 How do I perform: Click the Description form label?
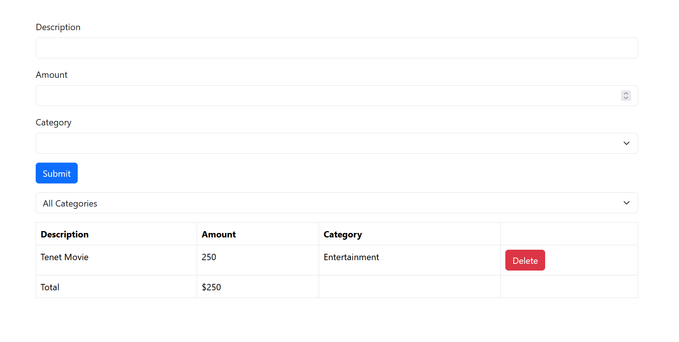click(58, 27)
